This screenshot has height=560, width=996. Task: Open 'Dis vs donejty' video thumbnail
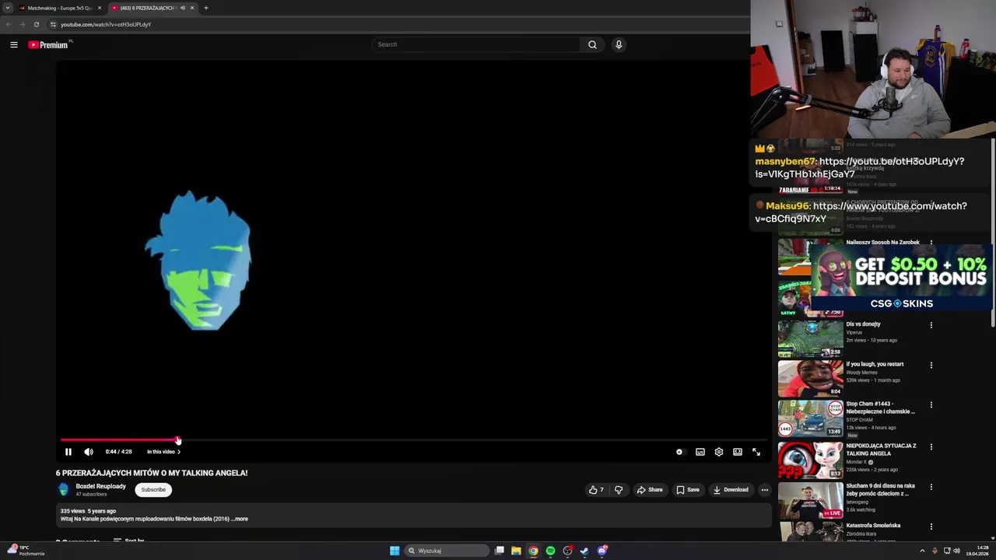click(x=810, y=338)
